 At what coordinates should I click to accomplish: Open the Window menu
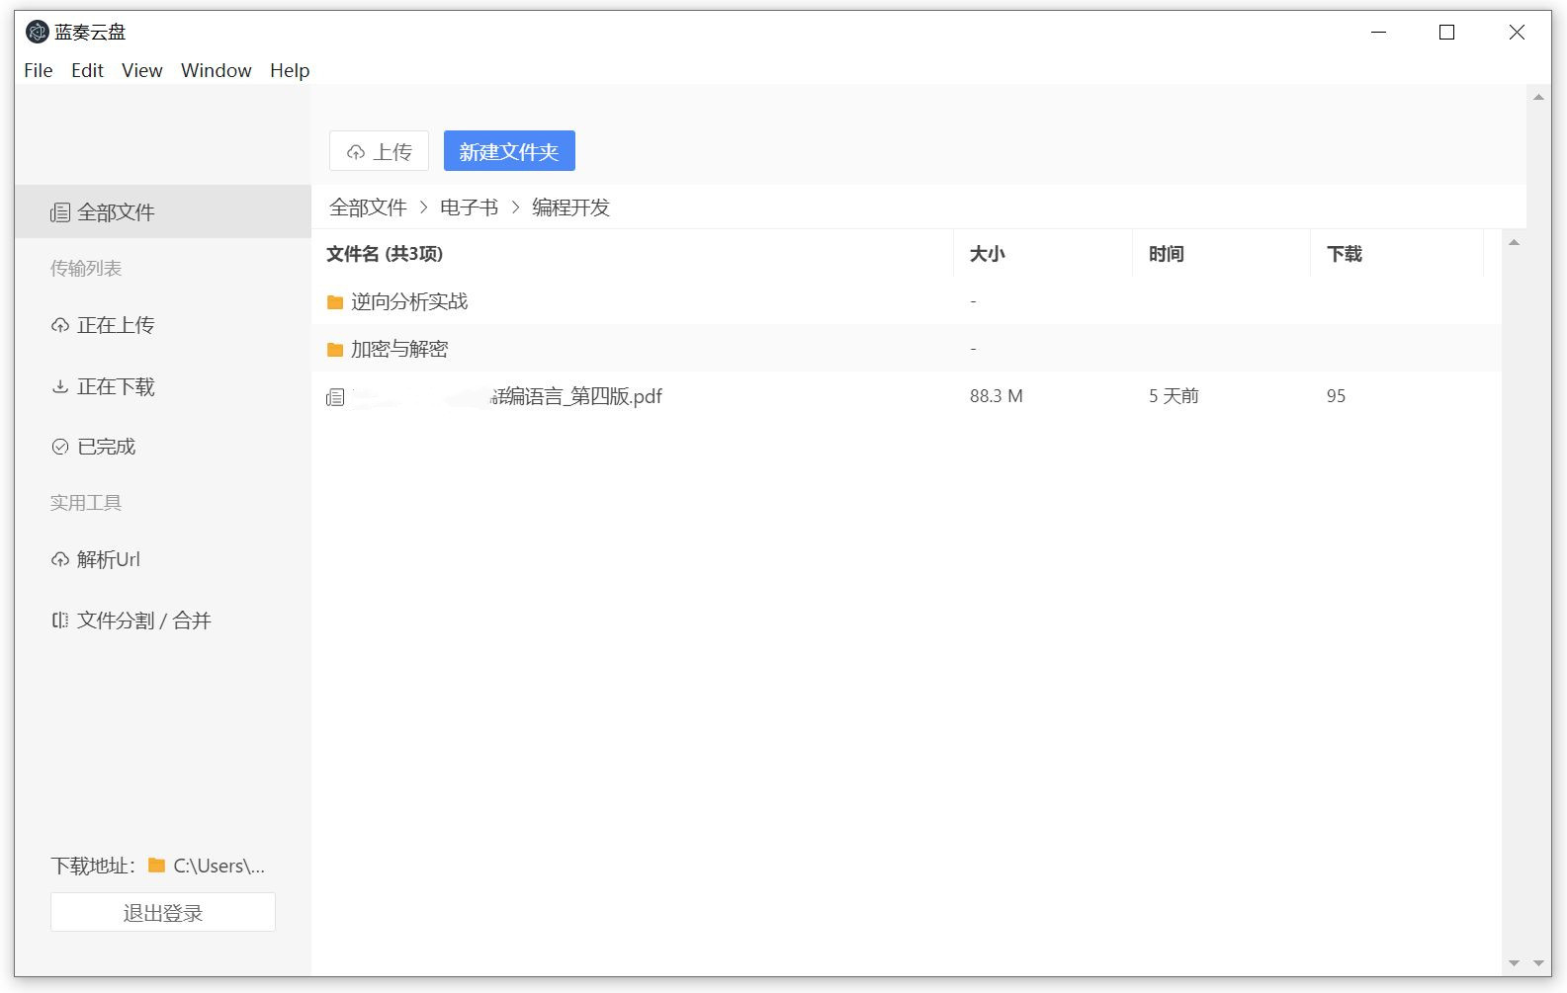[216, 70]
